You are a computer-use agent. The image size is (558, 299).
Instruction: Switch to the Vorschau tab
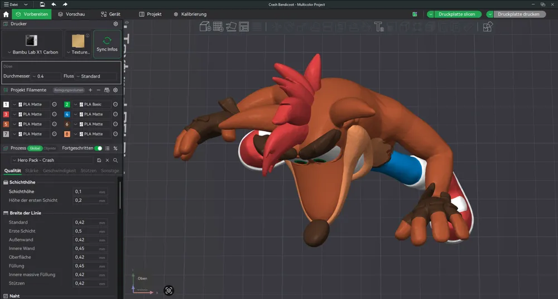coord(71,15)
